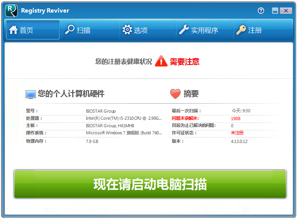This screenshot has width=298, height=219.
Task: Click the 7.9 GB memory value
Action: pyautogui.click(x=92, y=141)
